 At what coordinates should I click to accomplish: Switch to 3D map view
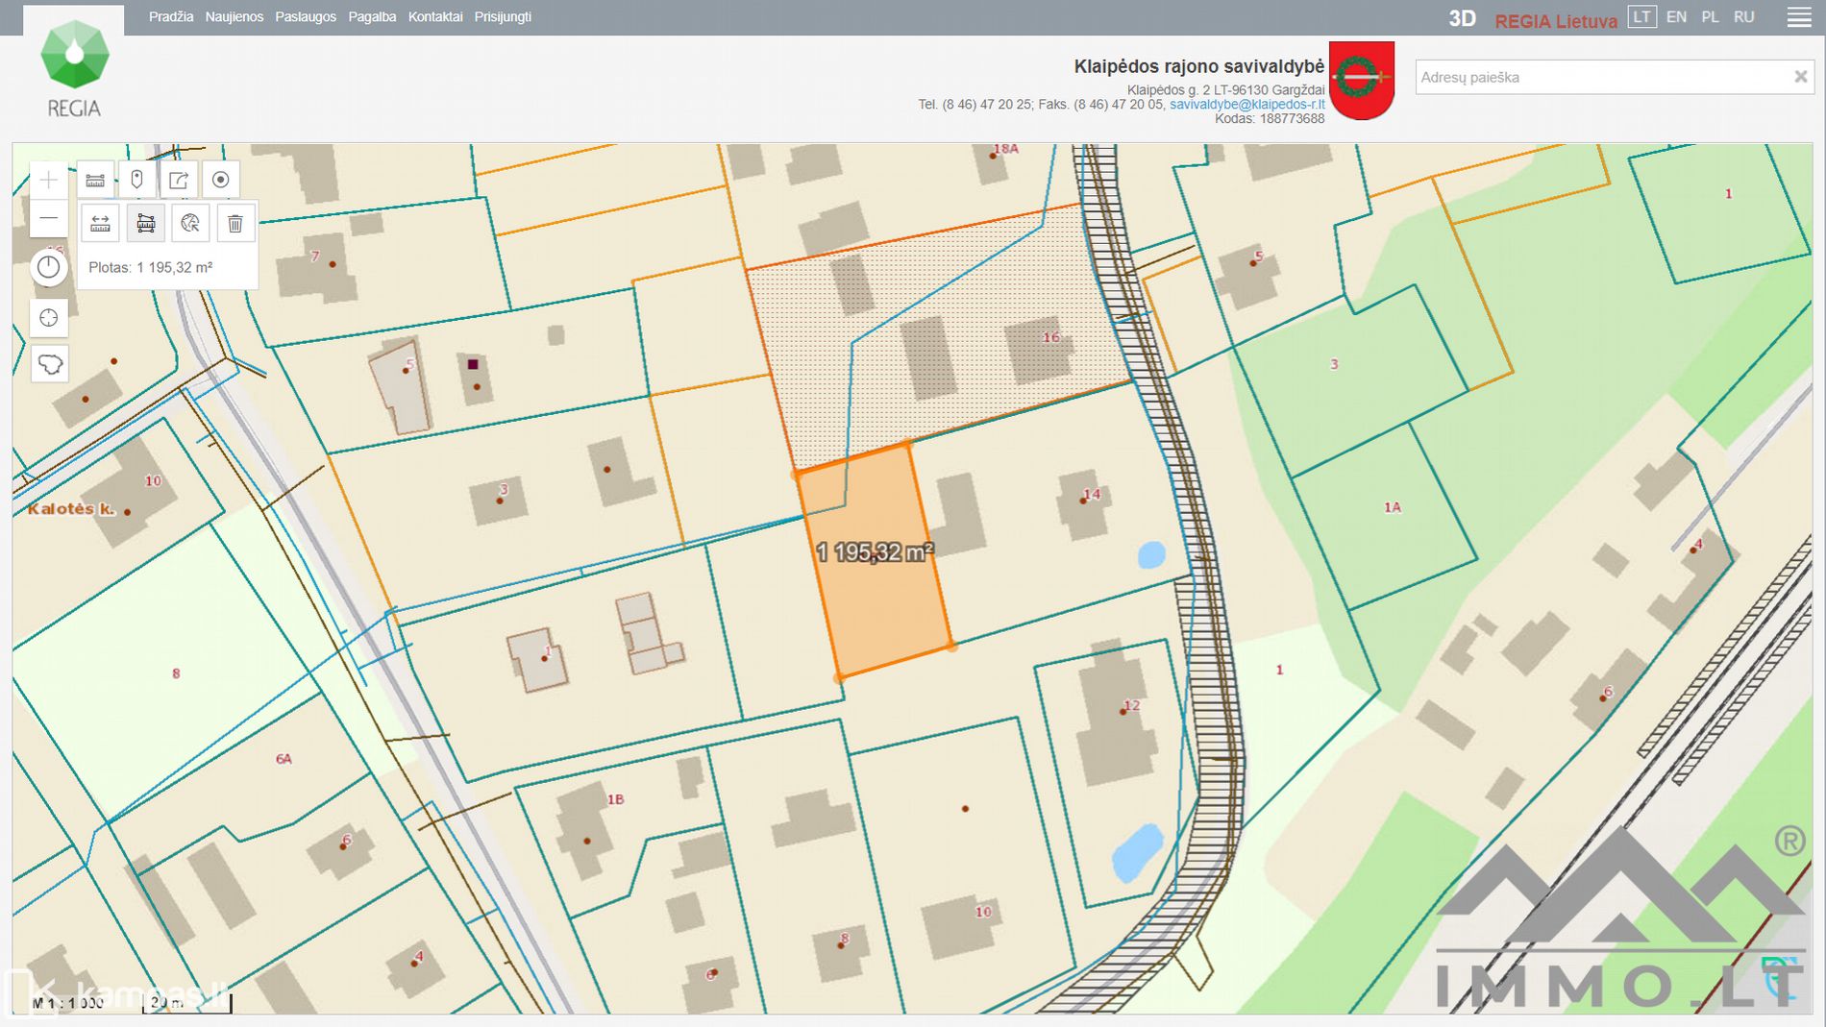coord(1462,18)
